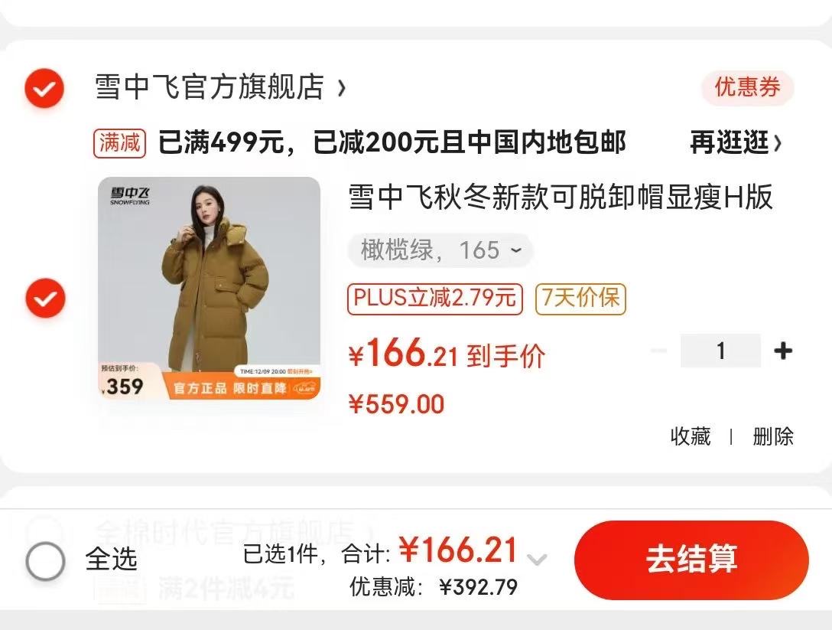Proceed with the 去结算 checkout button
Screen dimensions: 832x630
[x=691, y=560]
